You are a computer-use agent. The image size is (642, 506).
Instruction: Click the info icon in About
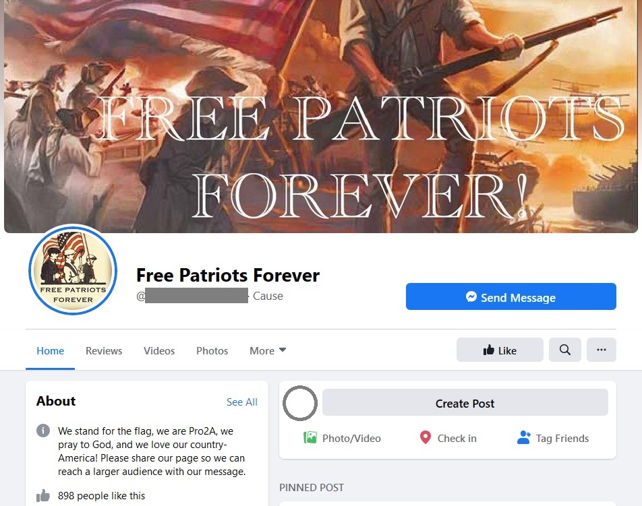(43, 431)
